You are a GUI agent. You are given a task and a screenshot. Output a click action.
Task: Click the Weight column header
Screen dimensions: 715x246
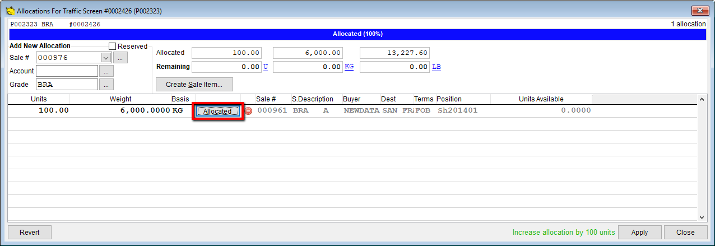tap(120, 99)
